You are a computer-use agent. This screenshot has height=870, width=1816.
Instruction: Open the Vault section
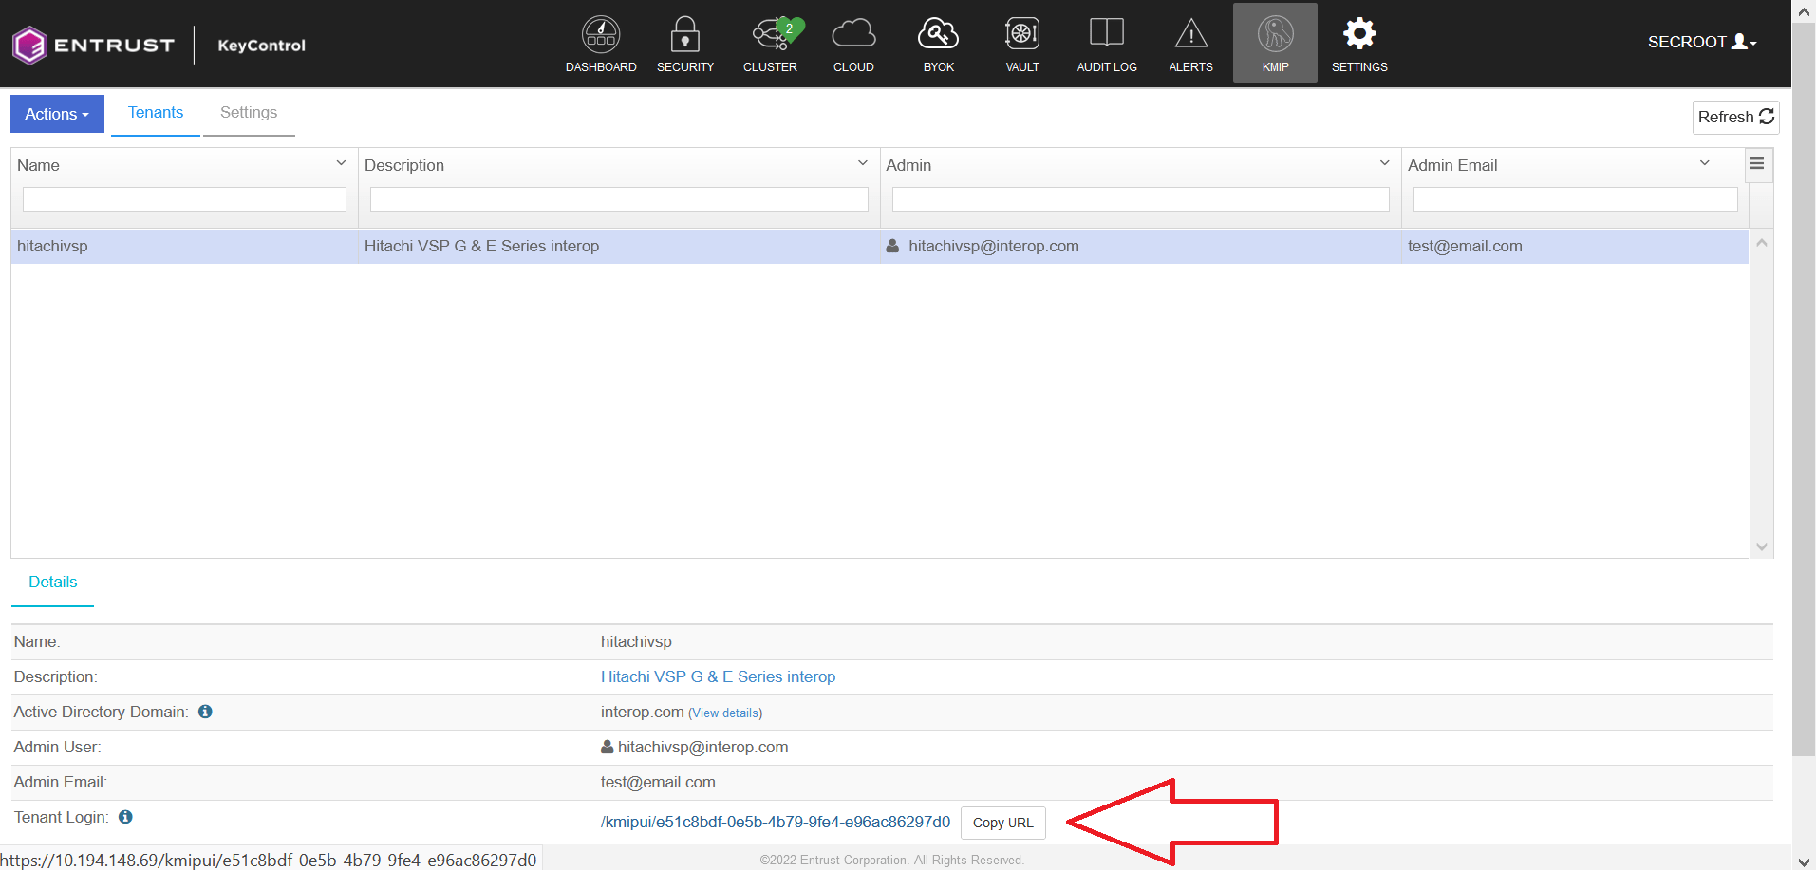[x=1022, y=44]
